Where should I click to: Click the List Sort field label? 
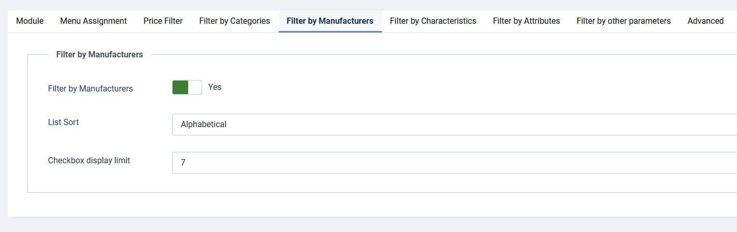pos(64,122)
